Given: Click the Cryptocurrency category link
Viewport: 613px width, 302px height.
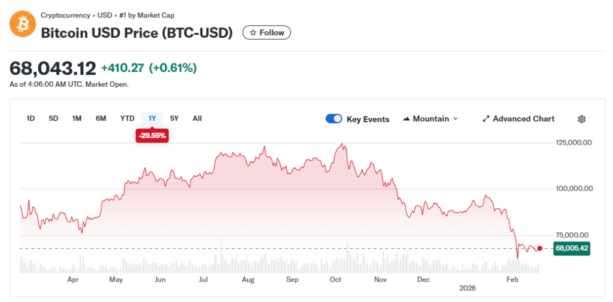Looking at the screenshot, I should (66, 15).
